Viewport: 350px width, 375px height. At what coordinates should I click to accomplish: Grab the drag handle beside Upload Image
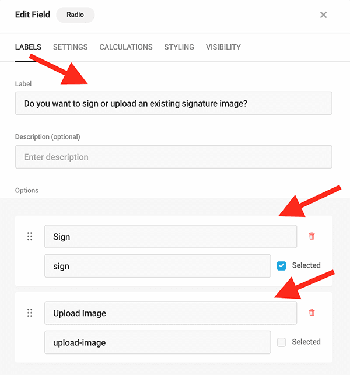[x=30, y=313]
